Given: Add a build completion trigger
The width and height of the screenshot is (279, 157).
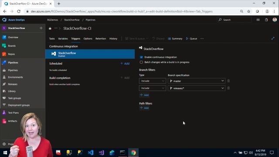Looking at the screenshot, I should (125, 78).
